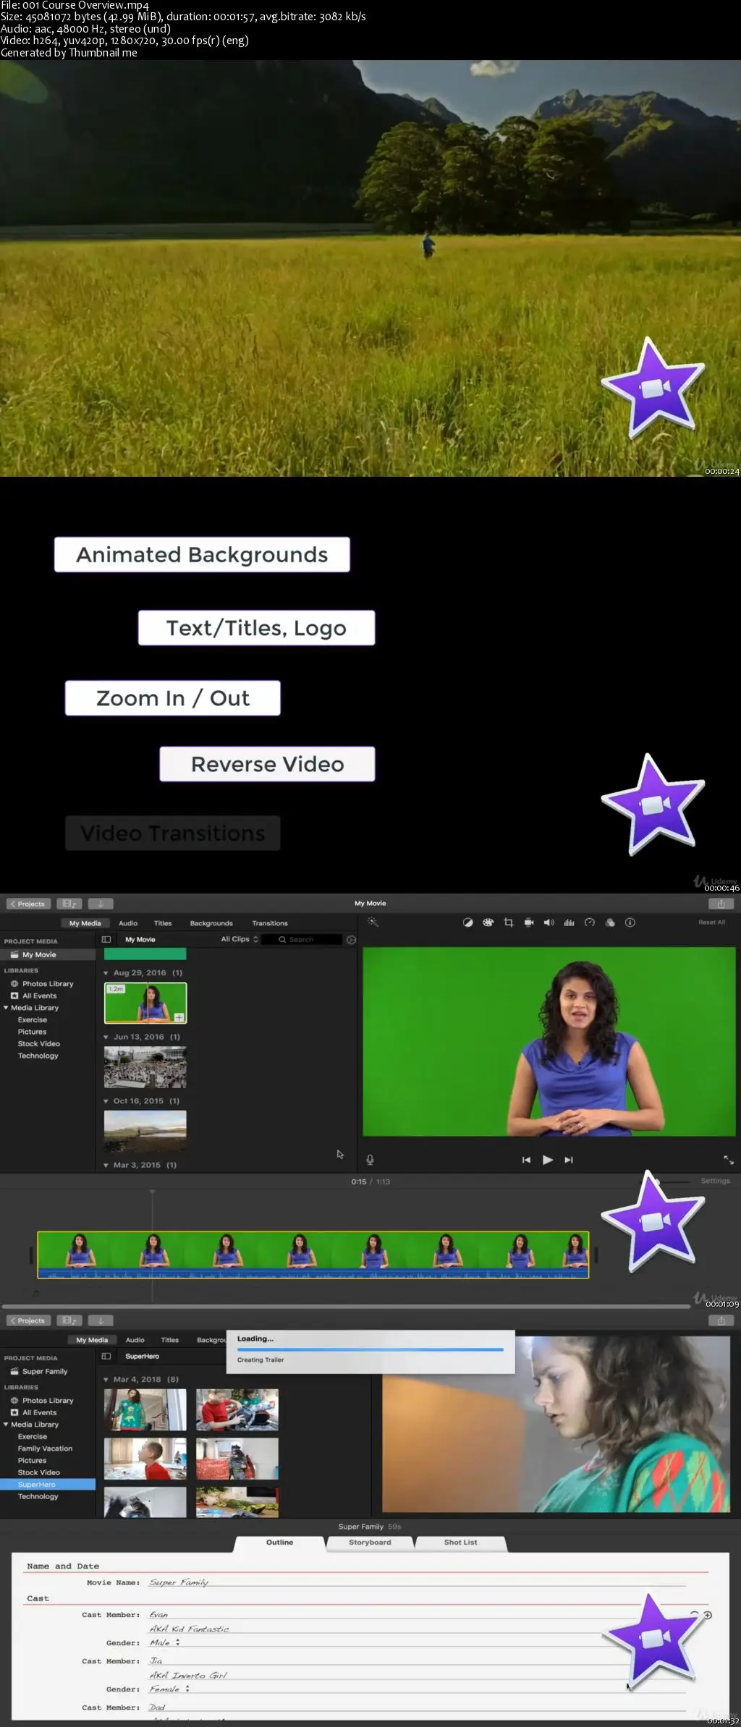This screenshot has width=741, height=1727.
Task: Select the green screen clip in the timeline
Action: [313, 1255]
